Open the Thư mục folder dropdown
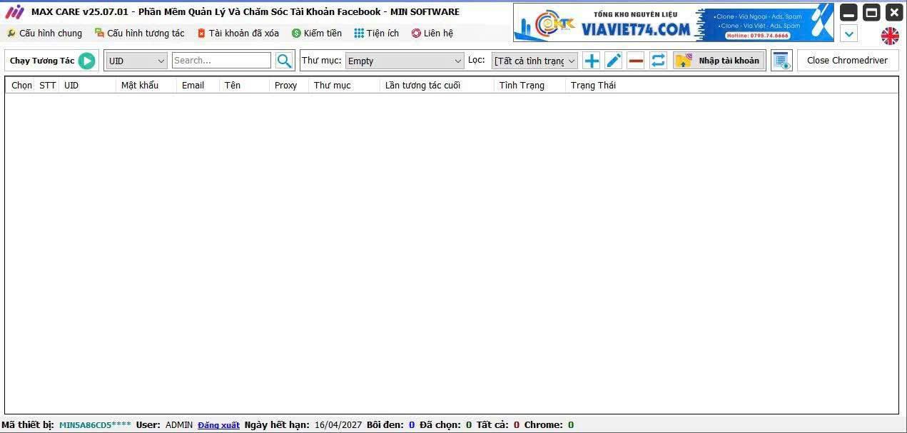The image size is (907, 433). [x=405, y=61]
